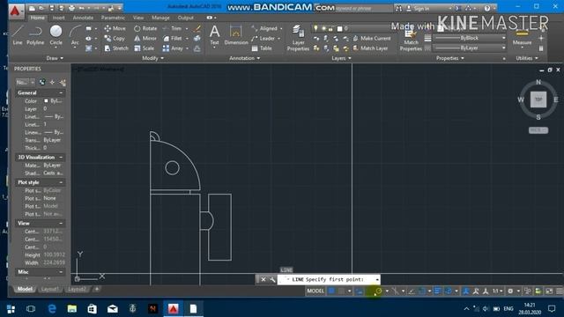Click the Erase tool icon

click(197, 28)
